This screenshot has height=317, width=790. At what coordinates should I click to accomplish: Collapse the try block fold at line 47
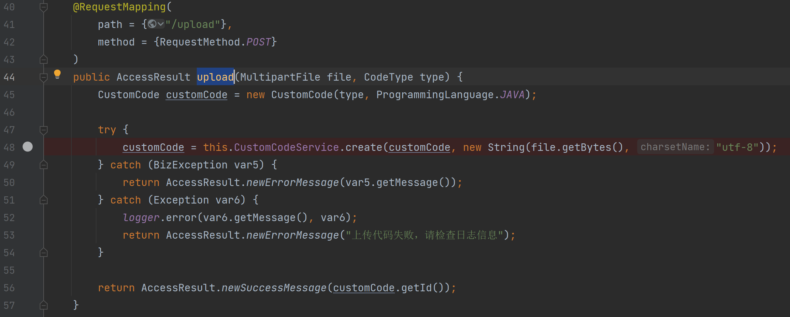(x=43, y=130)
